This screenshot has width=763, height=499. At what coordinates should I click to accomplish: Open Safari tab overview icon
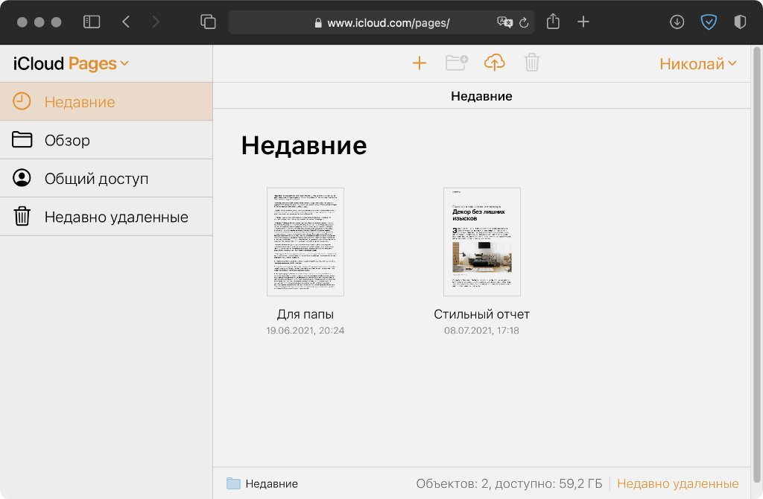point(208,22)
